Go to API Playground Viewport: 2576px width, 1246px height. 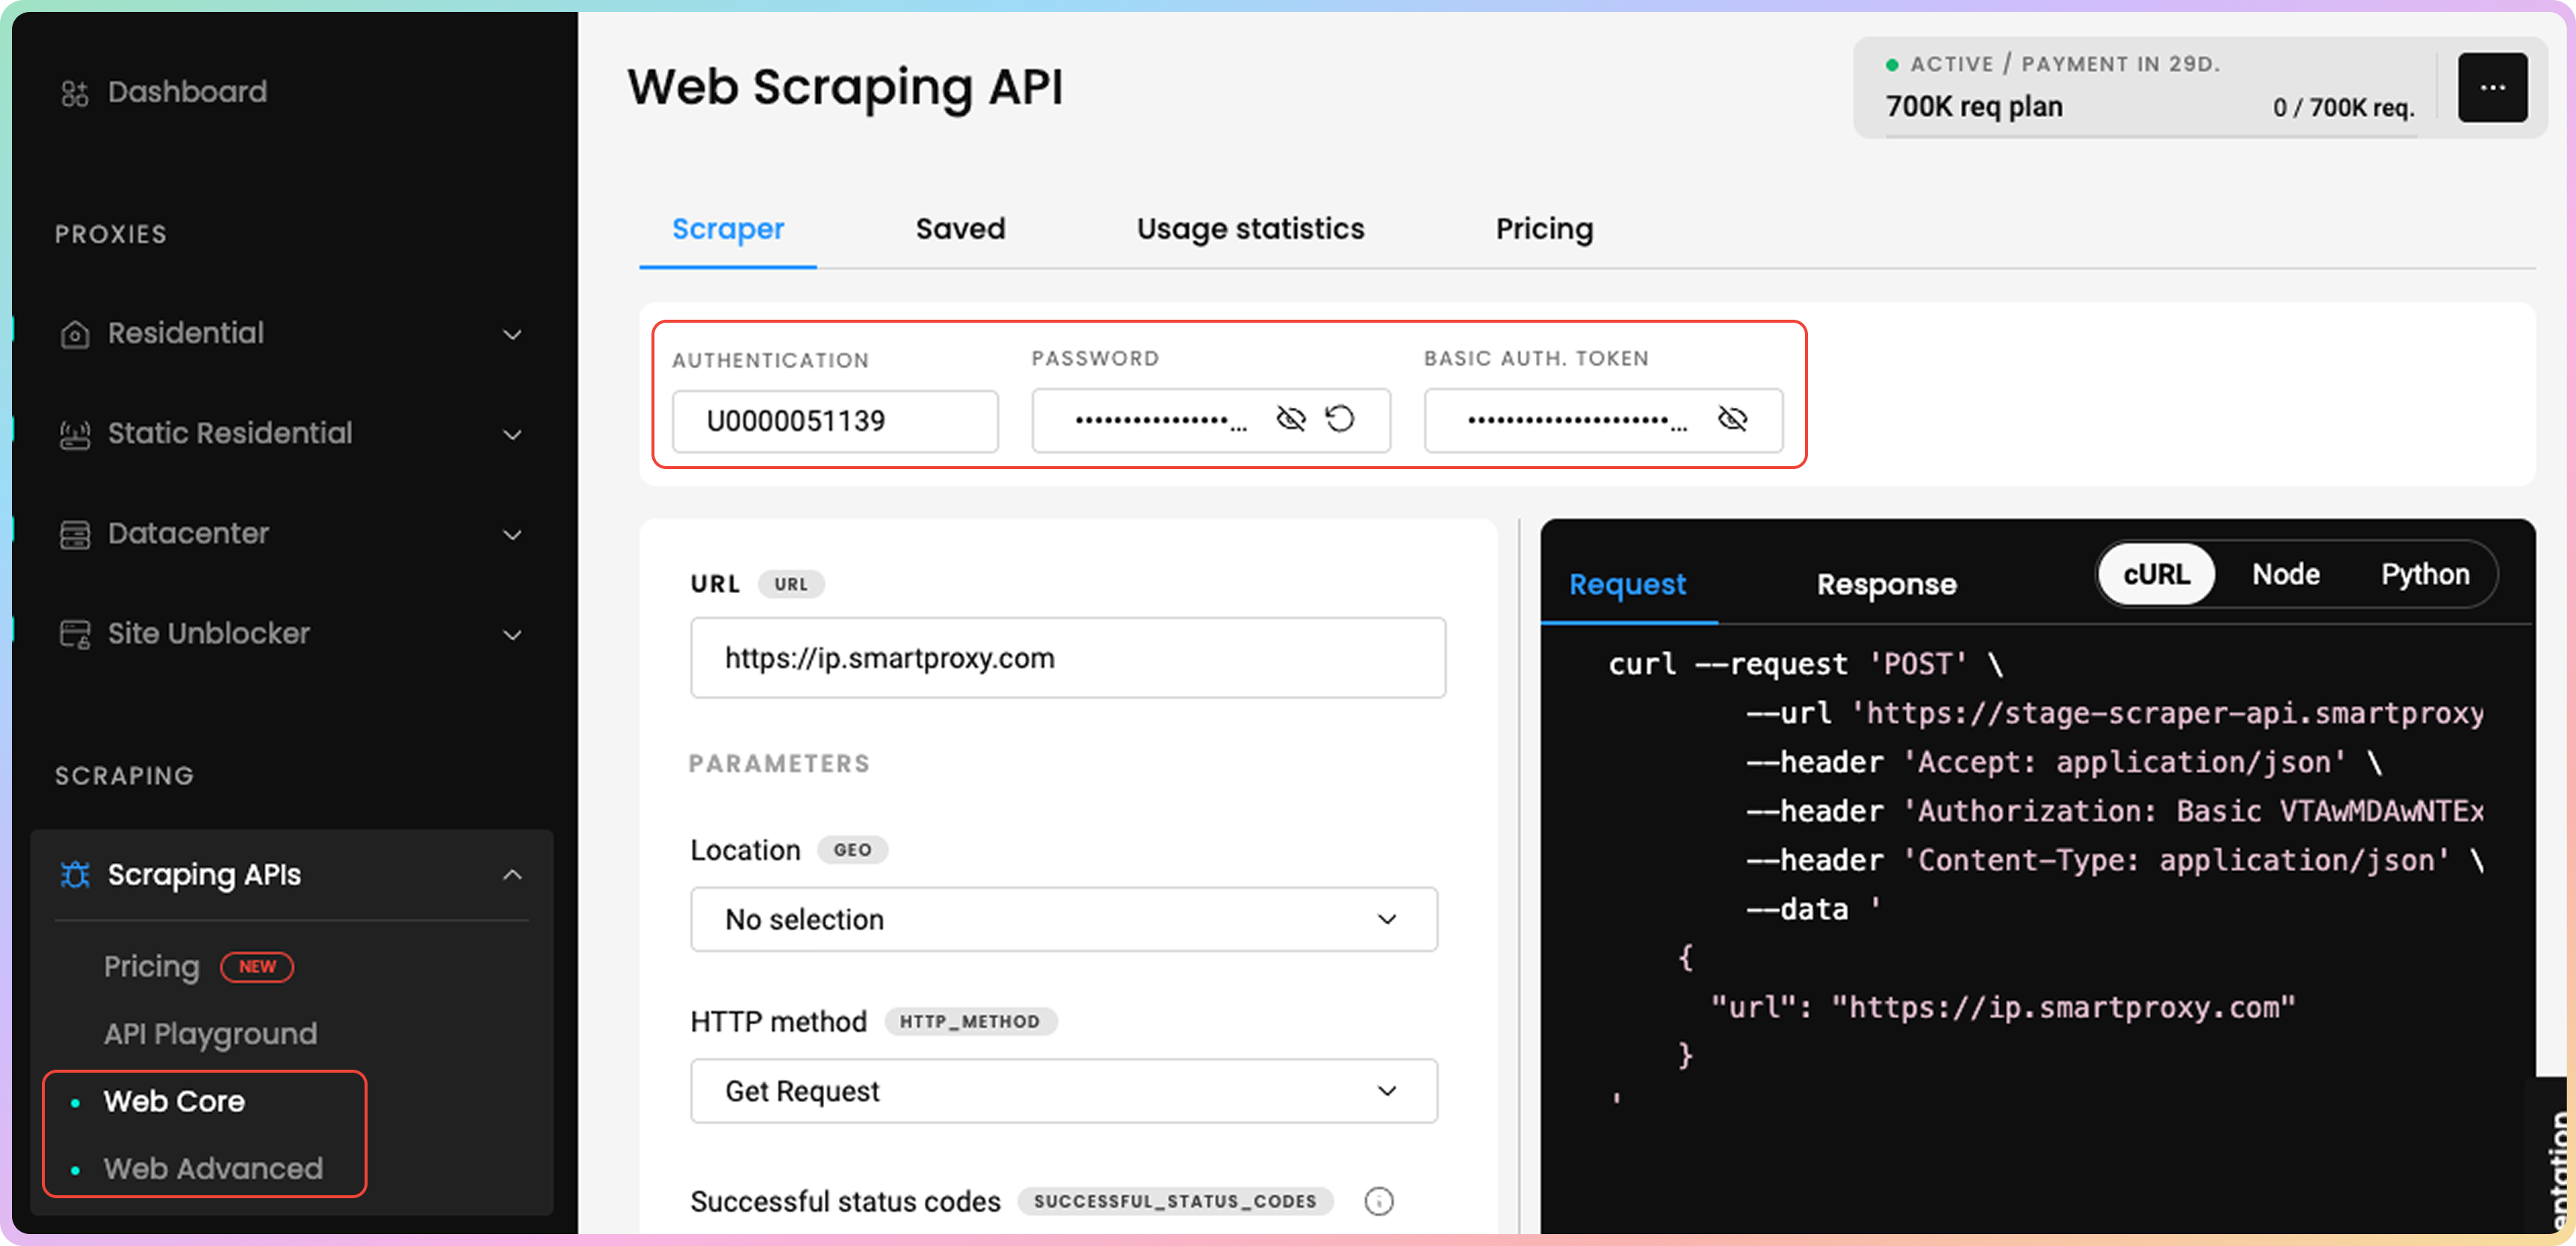pyautogui.click(x=210, y=1033)
